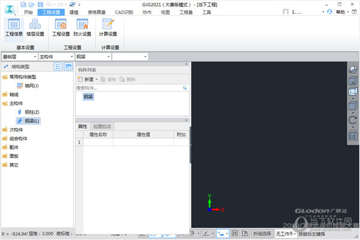This screenshot has height=240, width=360.
Task: Click the headset support icon
Action: pyautogui.click(x=329, y=12)
